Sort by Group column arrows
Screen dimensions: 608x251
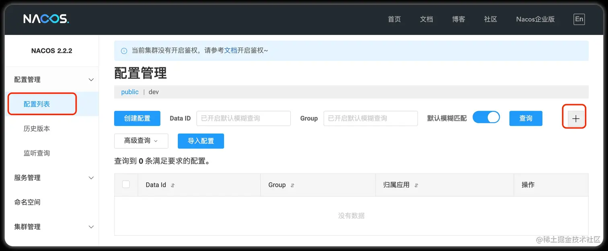292,185
